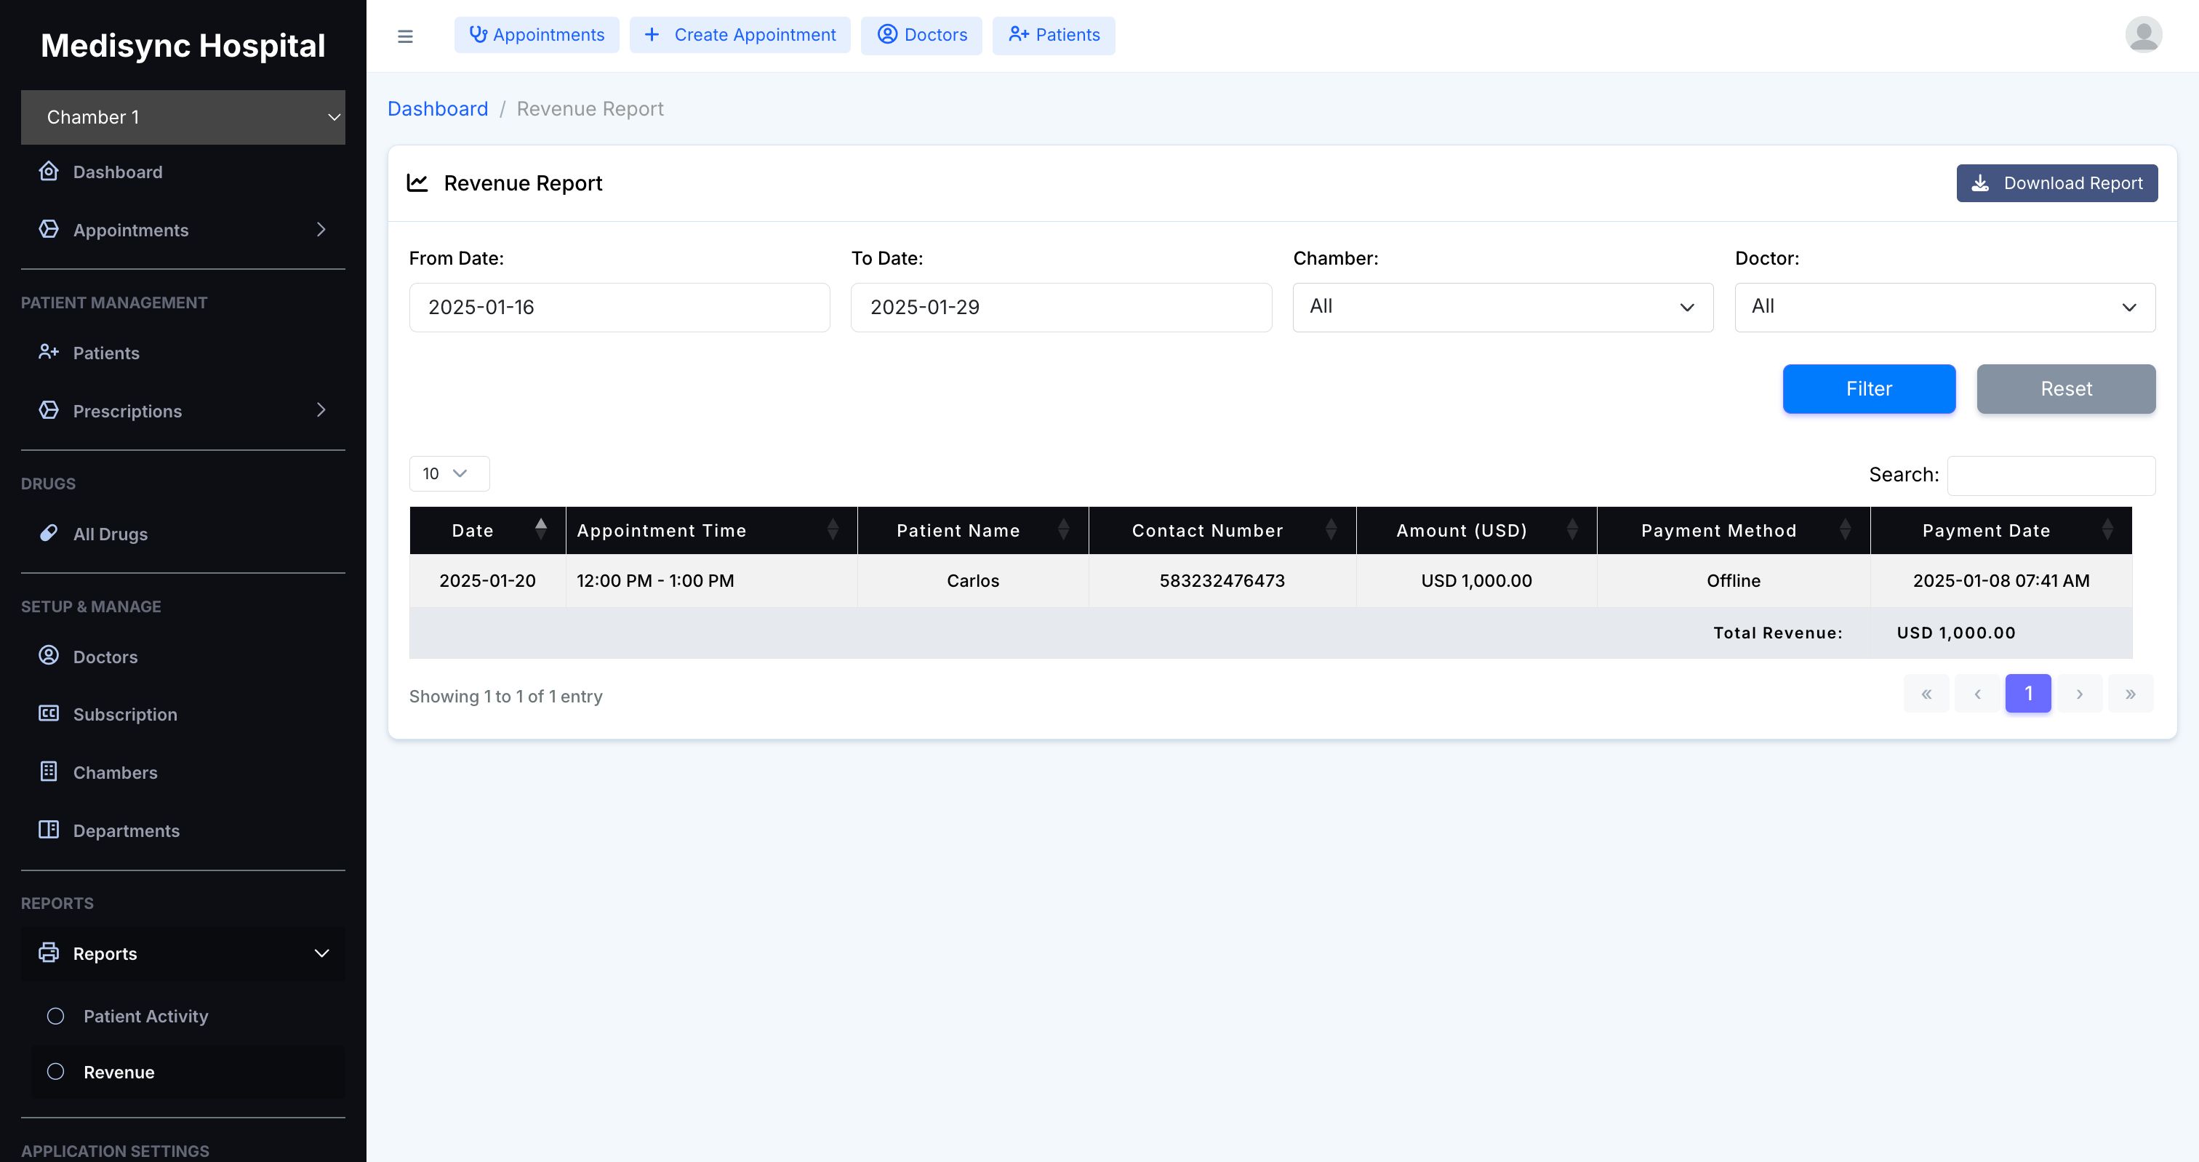This screenshot has height=1162, width=2199.
Task: Click the Departments icon in sidebar
Action: click(49, 830)
